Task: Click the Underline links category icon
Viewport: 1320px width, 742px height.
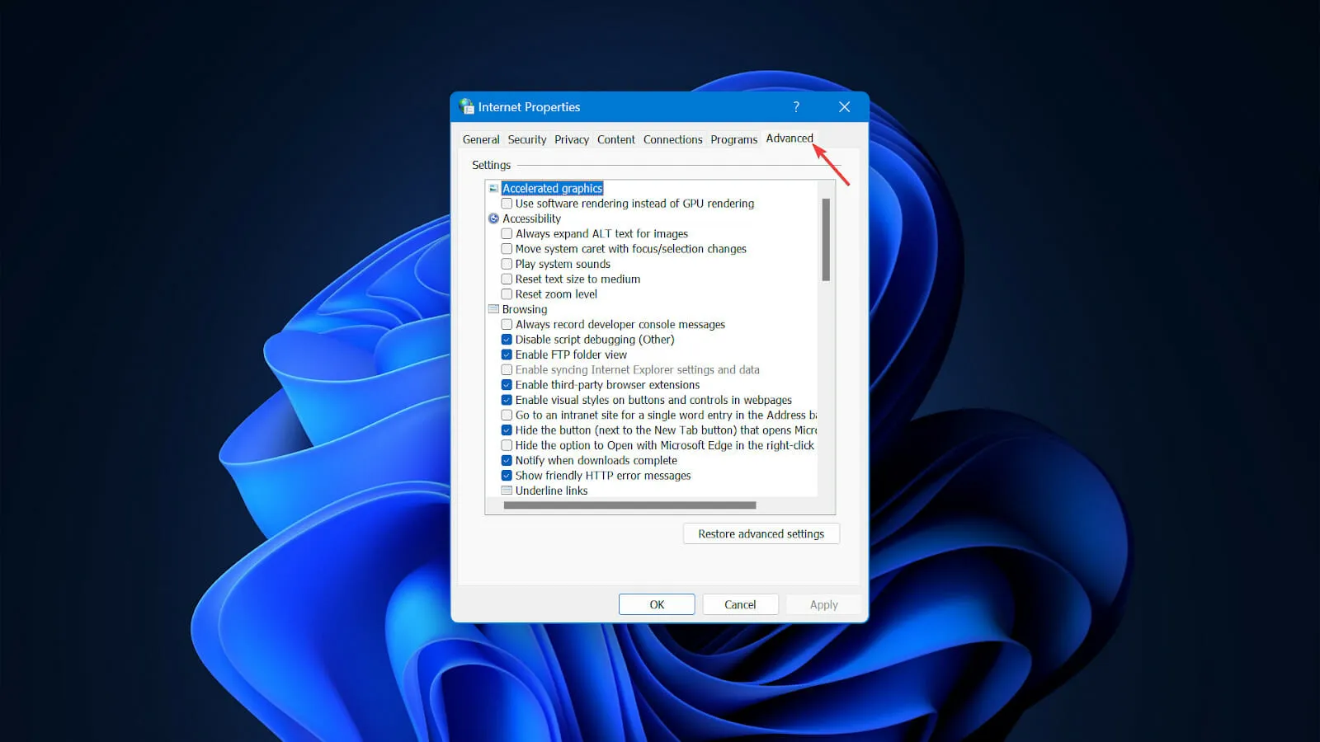Action: (507, 491)
